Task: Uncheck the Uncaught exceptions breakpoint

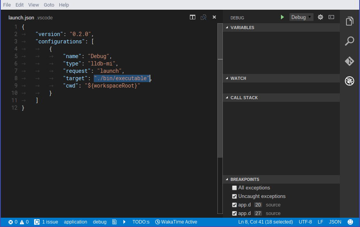Action: click(x=234, y=196)
